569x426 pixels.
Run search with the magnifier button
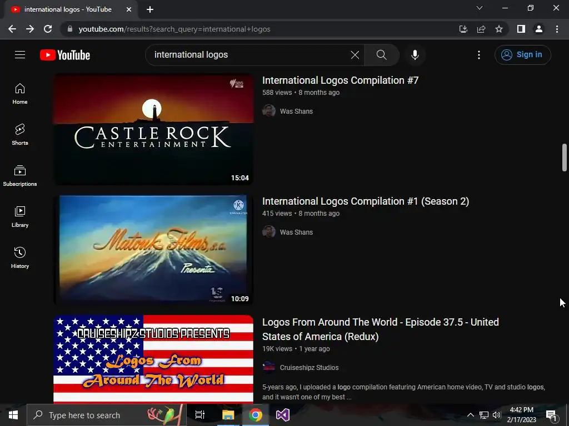(381, 55)
